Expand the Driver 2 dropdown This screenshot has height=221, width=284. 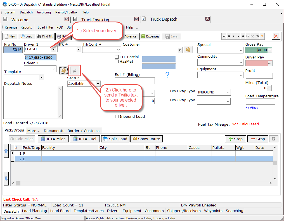point(54,69)
